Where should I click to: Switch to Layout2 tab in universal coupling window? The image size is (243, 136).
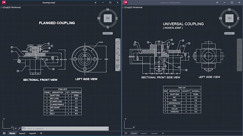coord(154,133)
